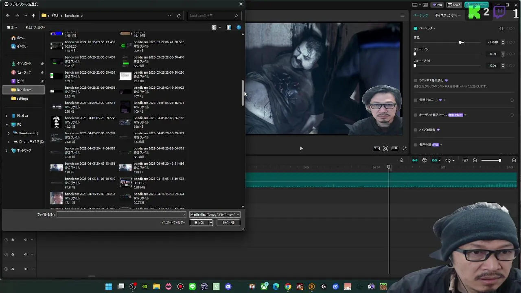
Task: Open the 開く button's split arrow
Action: [x=210, y=223]
